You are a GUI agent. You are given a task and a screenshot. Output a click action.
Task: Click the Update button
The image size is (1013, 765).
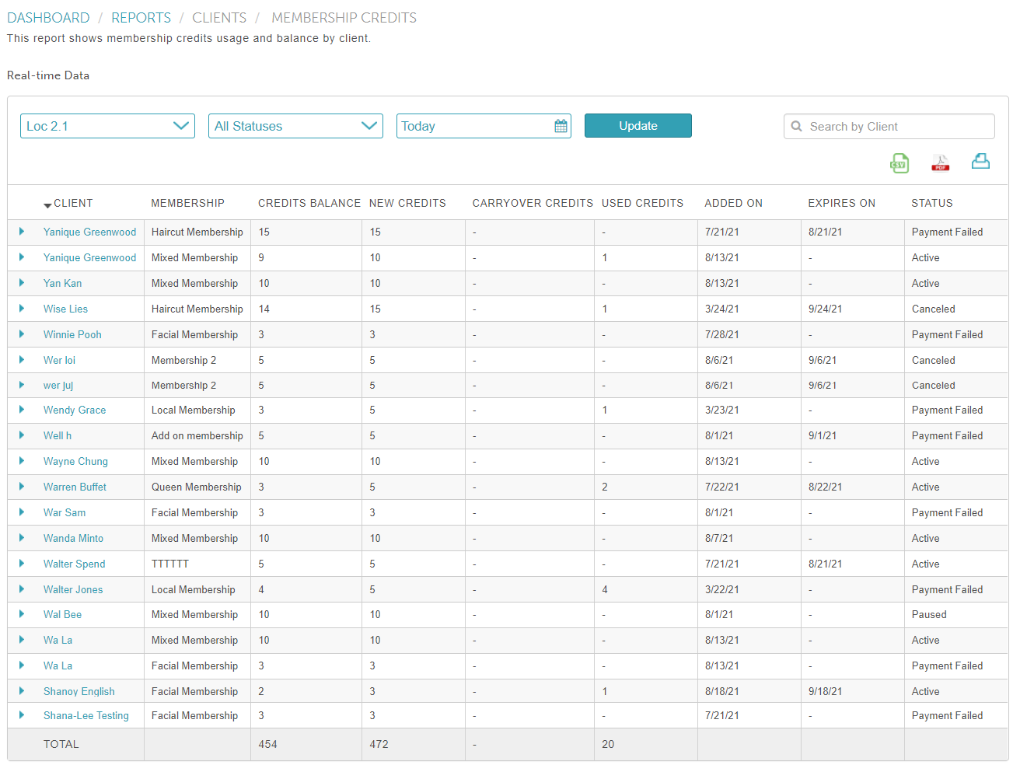pos(638,126)
